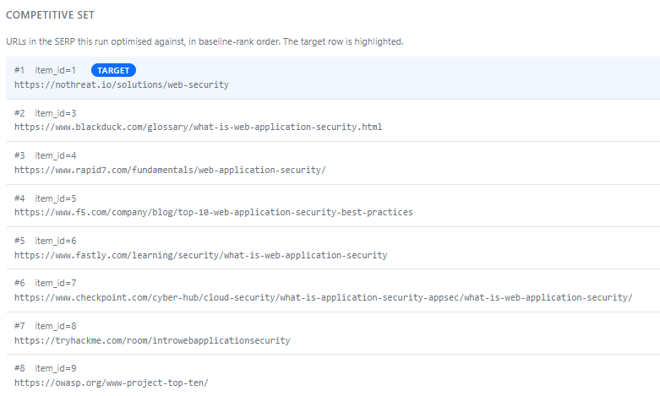The height and width of the screenshot is (396, 660).
Task: Click rank number #8
Action: [19, 369]
